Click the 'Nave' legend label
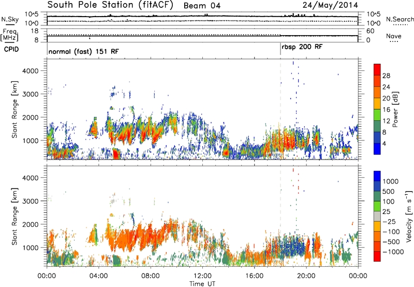 tap(394, 36)
